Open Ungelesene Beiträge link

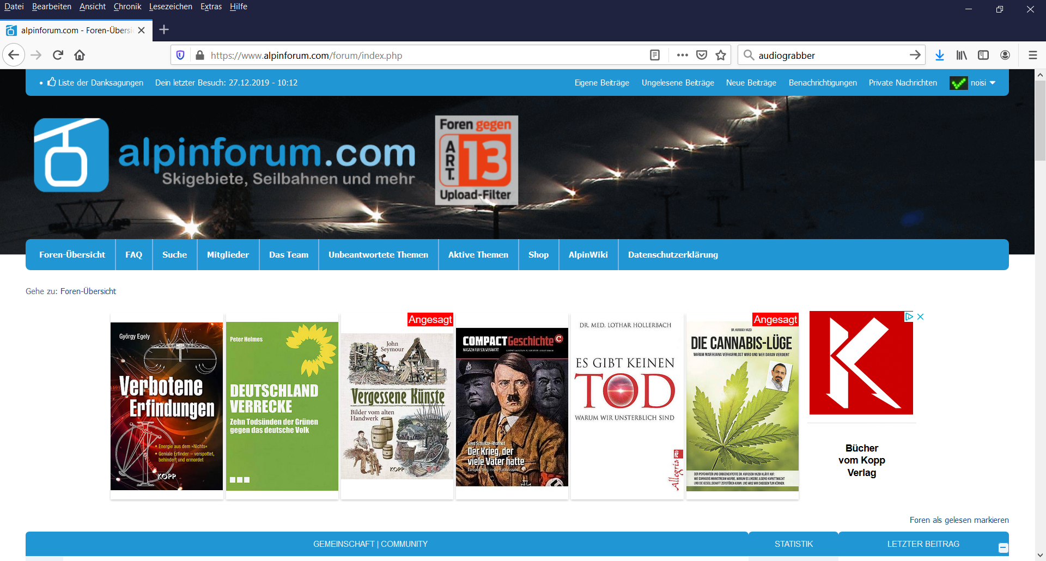point(678,83)
